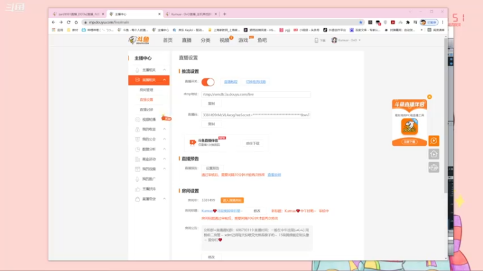Reload the page with the refresh icon

click(x=68, y=22)
